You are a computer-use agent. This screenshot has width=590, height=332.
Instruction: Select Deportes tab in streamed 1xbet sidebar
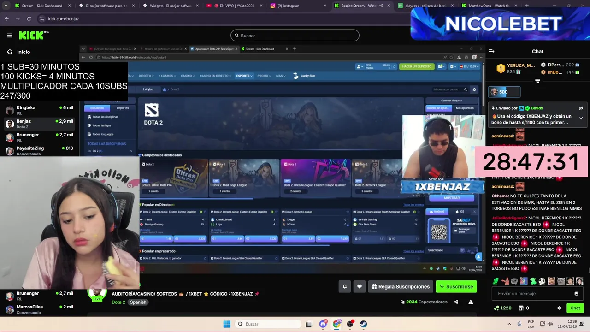[x=123, y=108]
